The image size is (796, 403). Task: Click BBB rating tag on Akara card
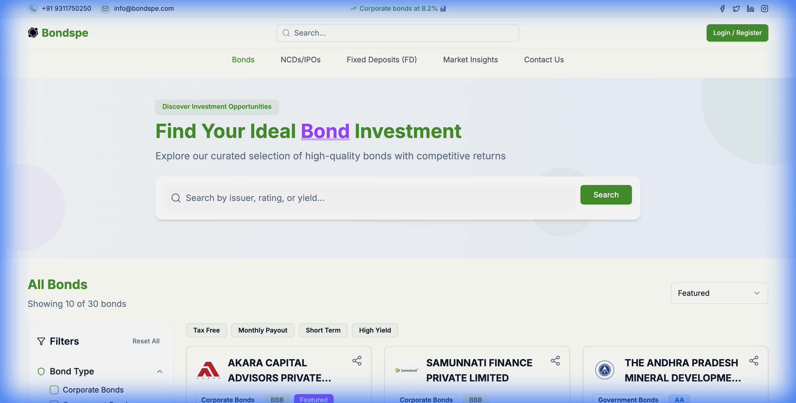coord(277,399)
